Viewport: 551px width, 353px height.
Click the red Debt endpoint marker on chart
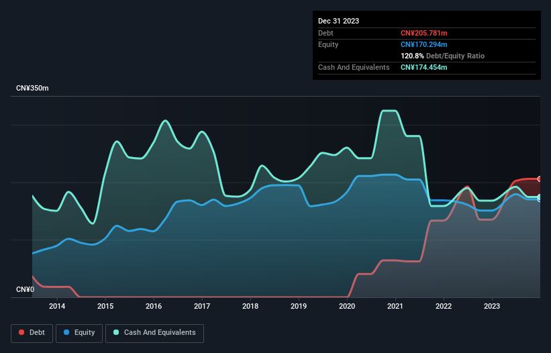pyautogui.click(x=540, y=179)
